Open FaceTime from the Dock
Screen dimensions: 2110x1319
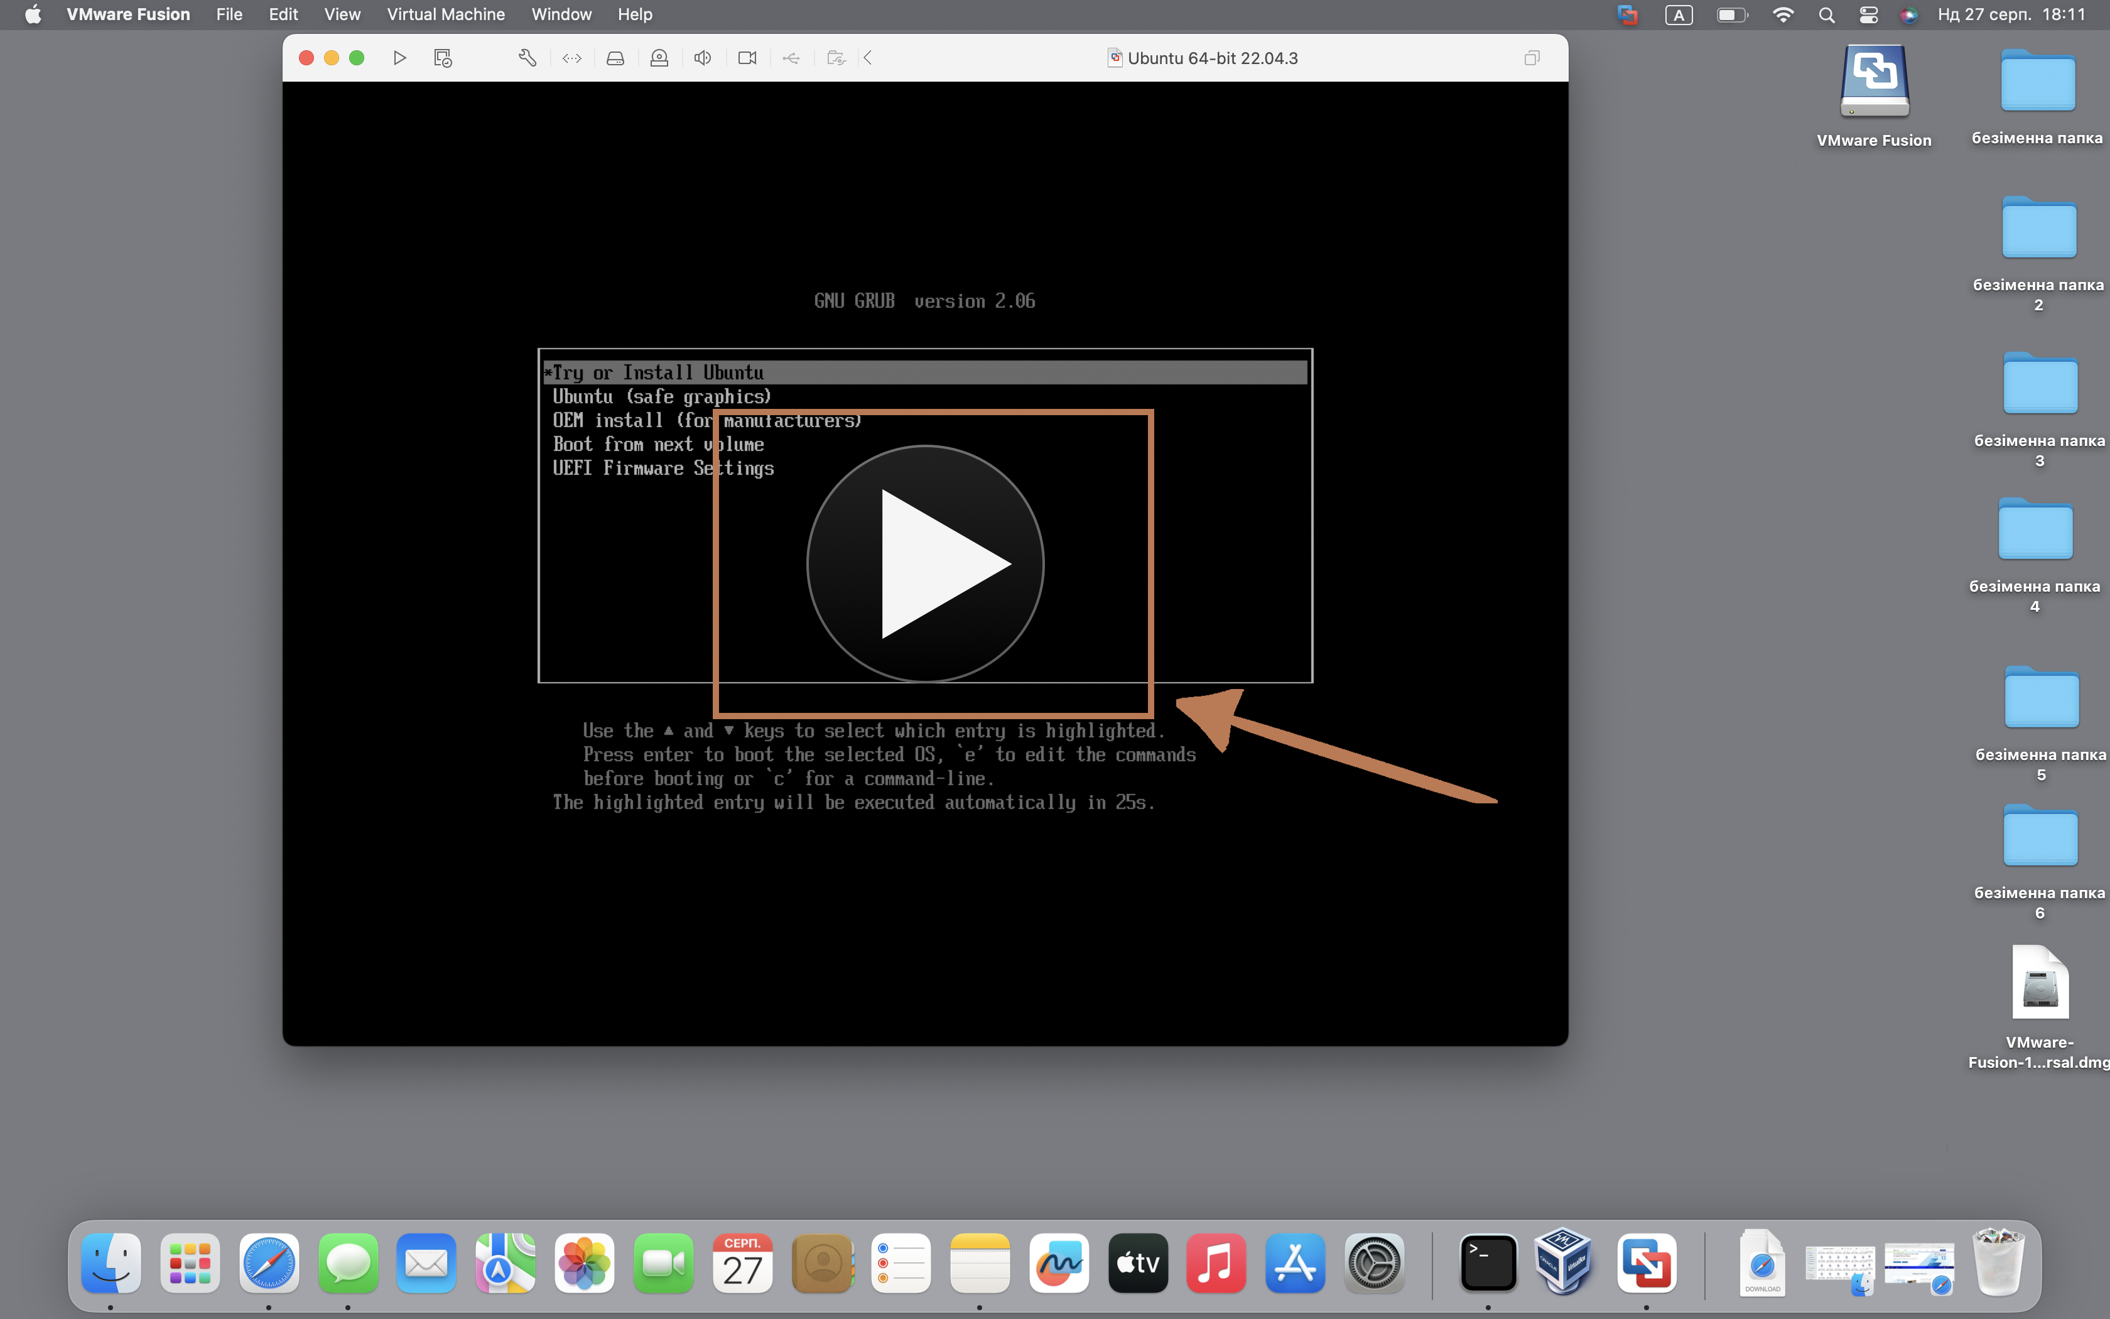(x=664, y=1262)
